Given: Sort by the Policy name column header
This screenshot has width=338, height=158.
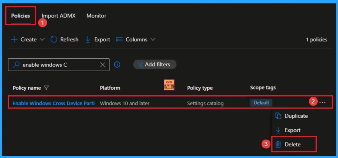Looking at the screenshot, I should click(x=27, y=88).
